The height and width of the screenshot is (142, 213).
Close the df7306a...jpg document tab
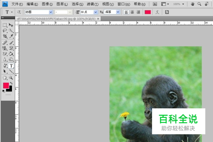[x=98, y=19]
